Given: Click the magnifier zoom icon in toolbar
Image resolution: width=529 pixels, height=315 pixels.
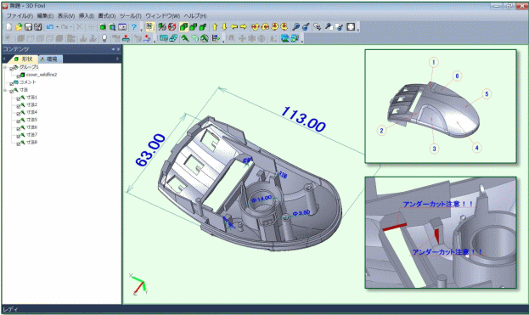Looking at the screenshot, I should click(x=295, y=27).
